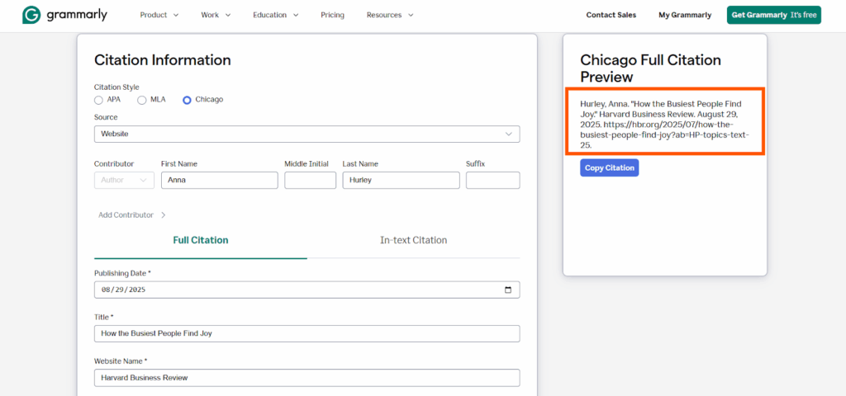Image resolution: width=846 pixels, height=396 pixels.
Task: Open the Work menu
Action: point(216,15)
